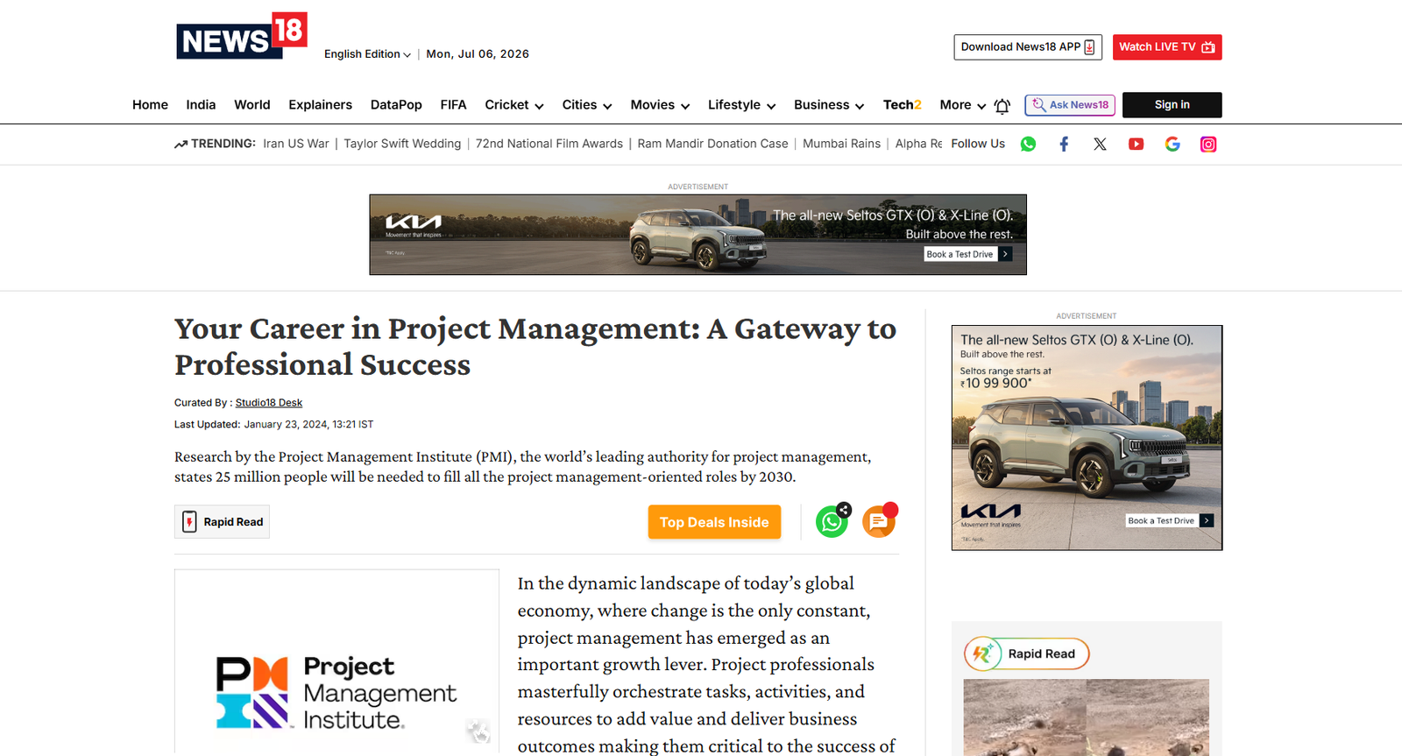Click Download News18 APP button
Image resolution: width=1402 pixels, height=756 pixels.
1028,47
